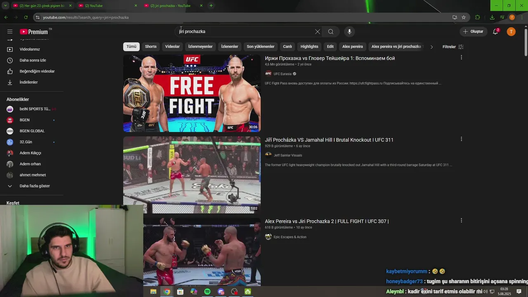Play the Alex Pereira vs Jiri thumbnail
The width and height of the screenshot is (528, 297).
202,252
